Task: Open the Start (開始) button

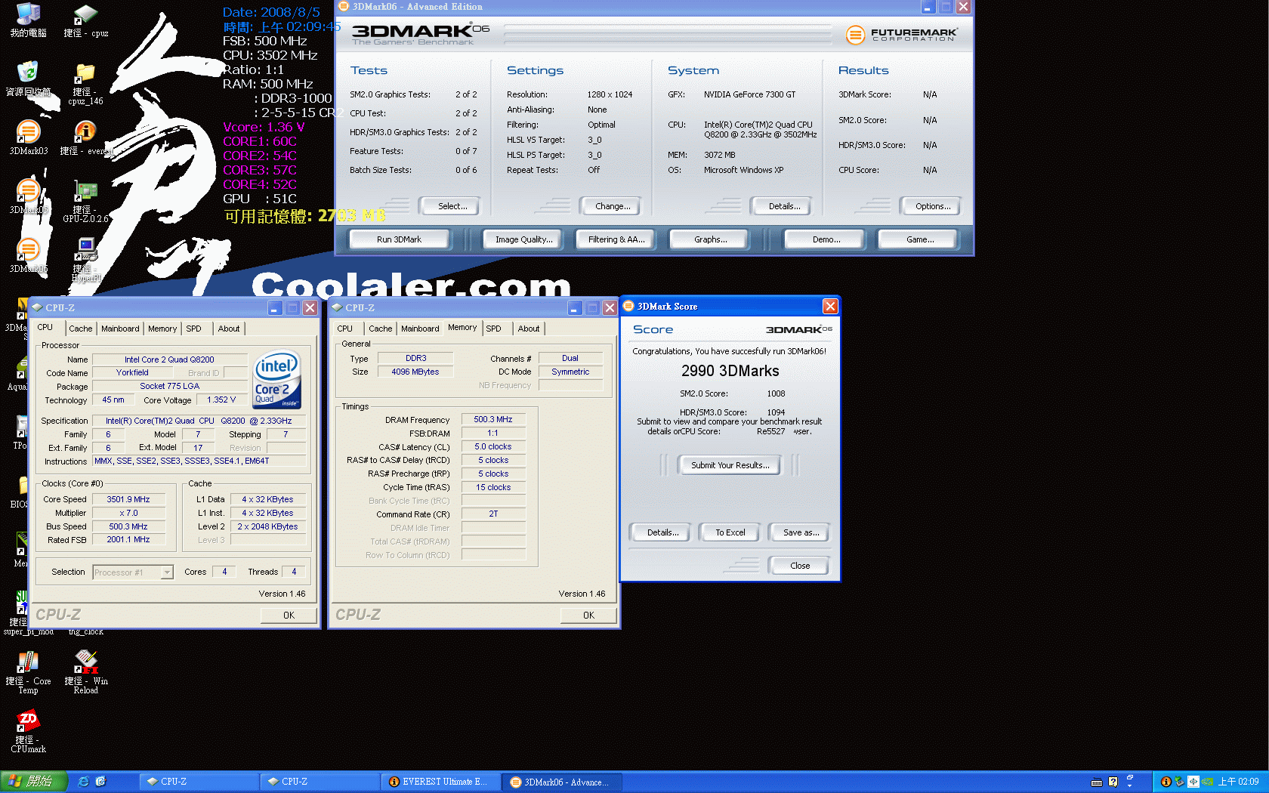Action: (34, 782)
